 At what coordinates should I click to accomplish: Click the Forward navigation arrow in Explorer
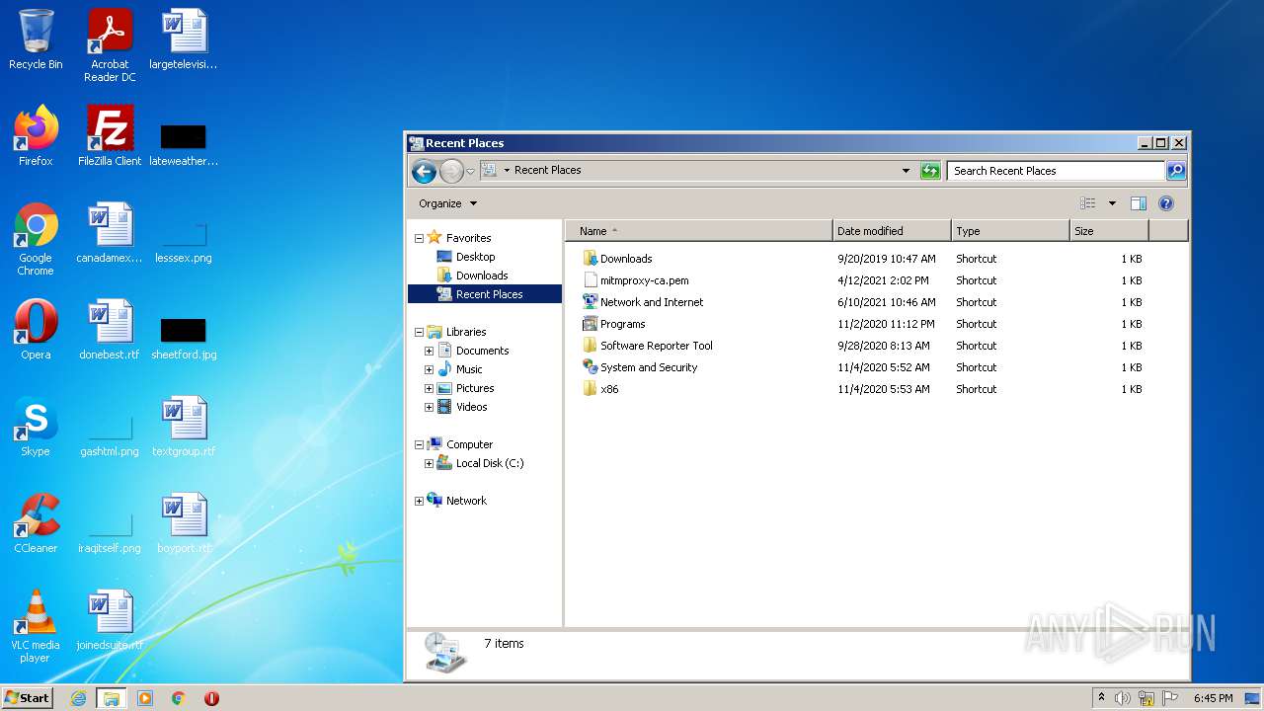coord(451,171)
